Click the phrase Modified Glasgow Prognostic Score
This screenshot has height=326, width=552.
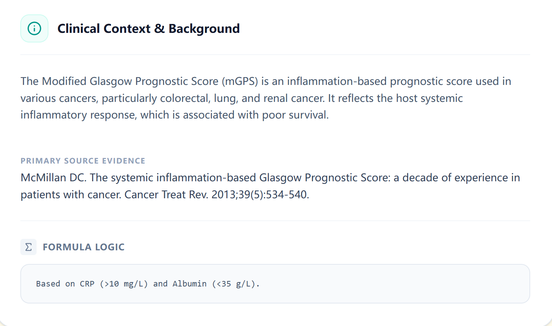[130, 81]
